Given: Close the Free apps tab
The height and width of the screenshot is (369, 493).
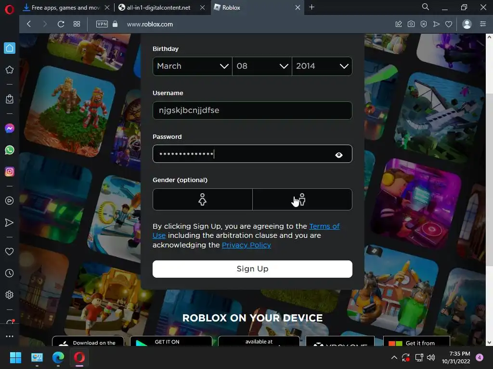Looking at the screenshot, I should (107, 8).
